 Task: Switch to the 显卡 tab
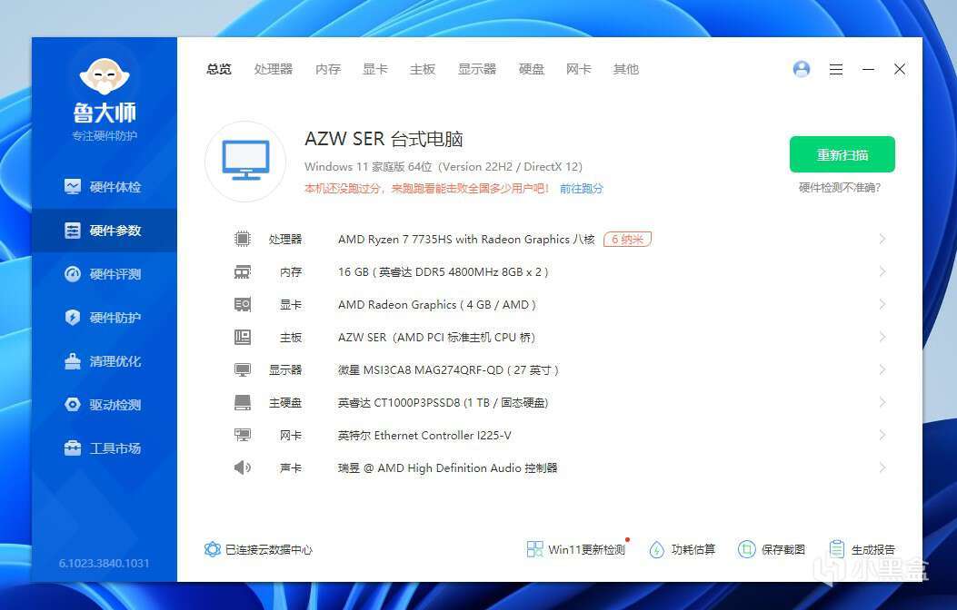pos(374,70)
